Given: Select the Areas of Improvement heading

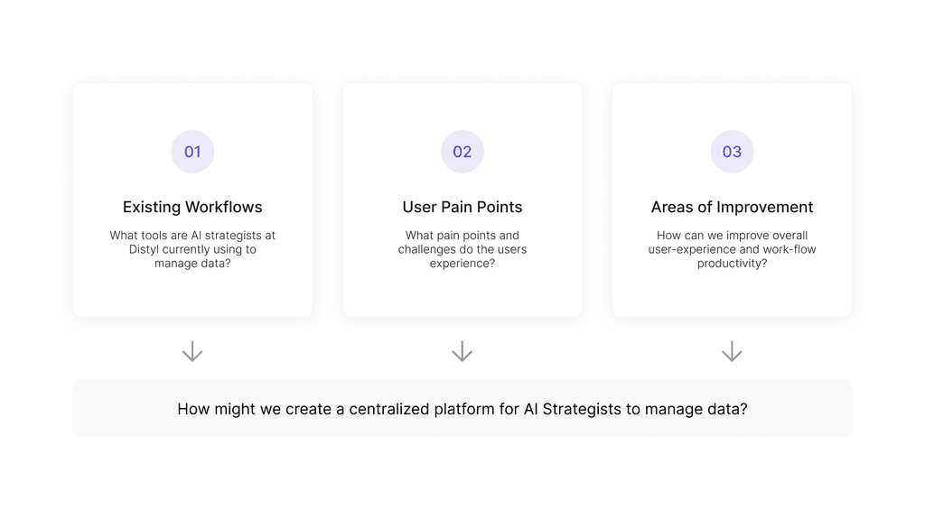Looking at the screenshot, I should (x=732, y=207).
